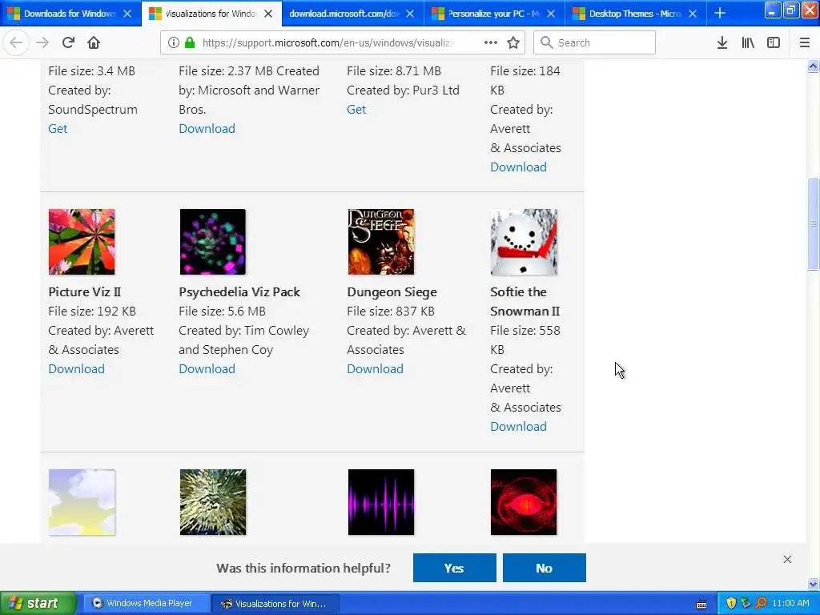Click the Picture Viz II thumbnail
The height and width of the screenshot is (615, 820).
point(82,242)
